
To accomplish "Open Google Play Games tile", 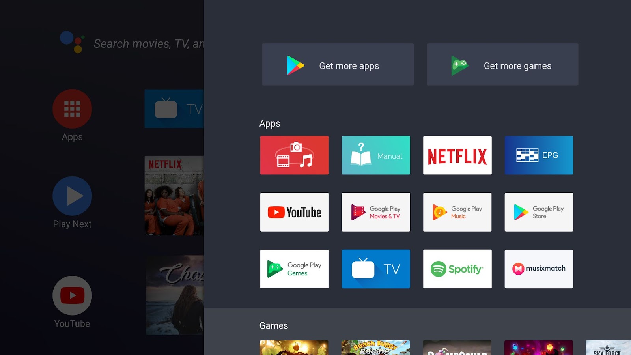I will click(294, 269).
